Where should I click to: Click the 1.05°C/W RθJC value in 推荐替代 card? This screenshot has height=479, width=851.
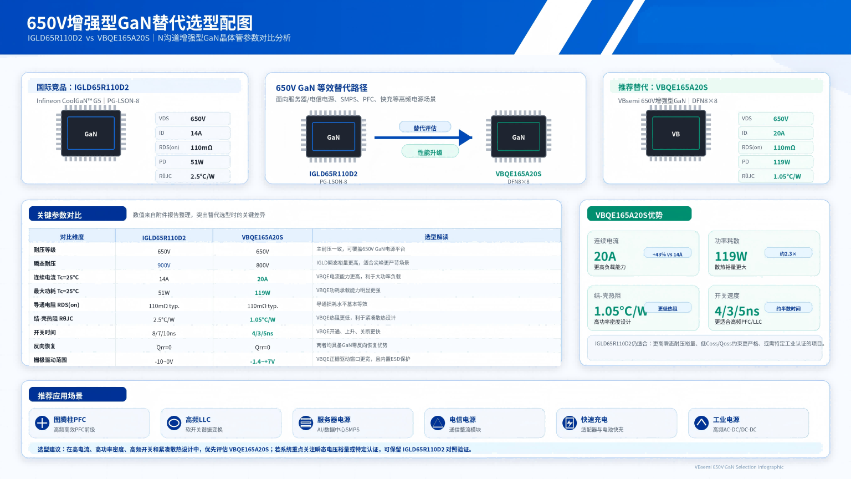click(x=787, y=177)
